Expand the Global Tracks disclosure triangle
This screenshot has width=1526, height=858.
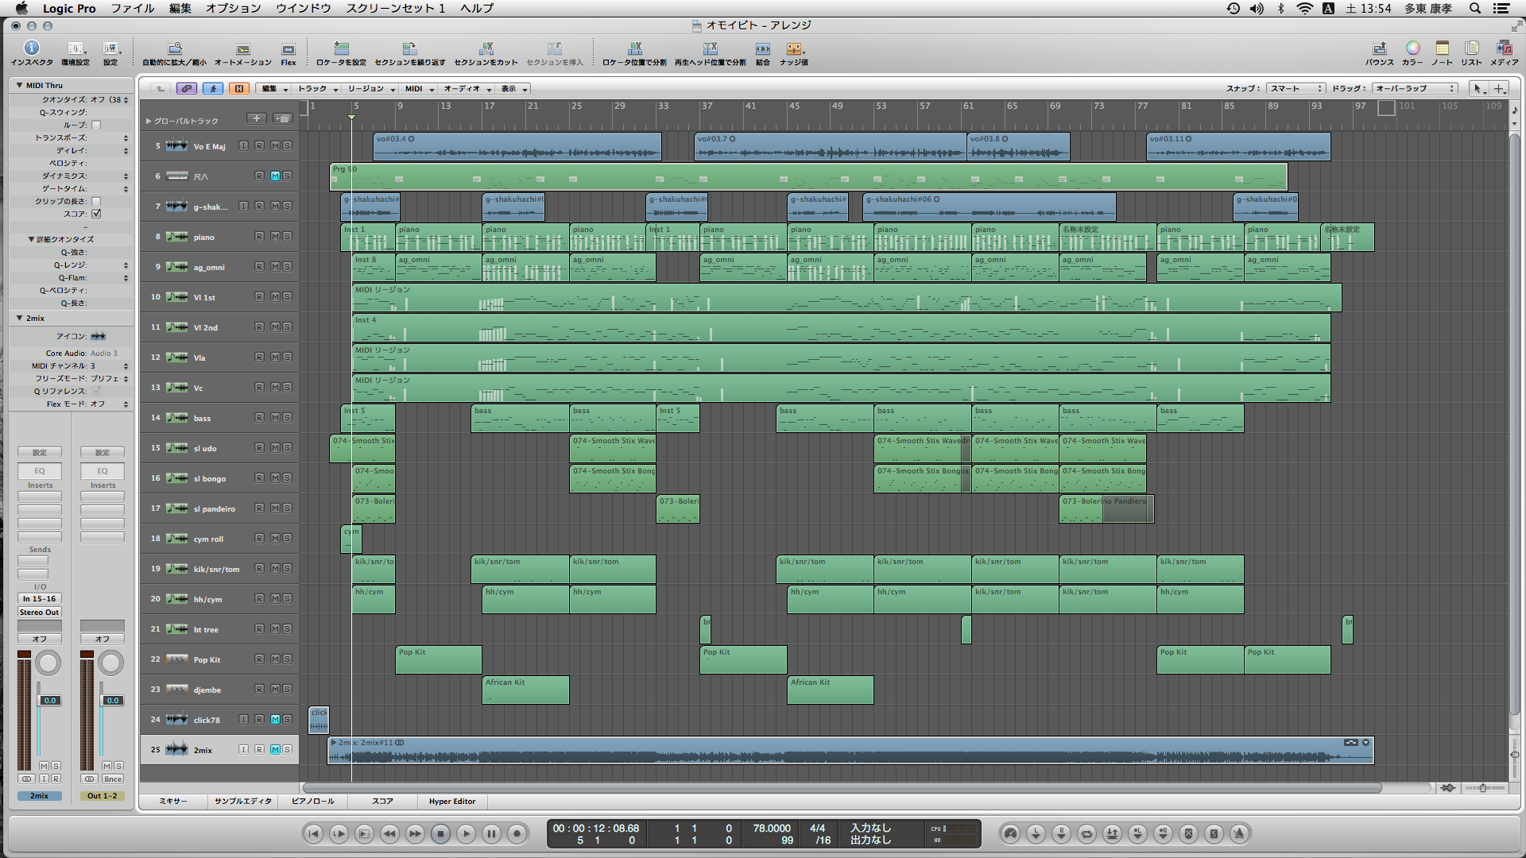pyautogui.click(x=149, y=121)
